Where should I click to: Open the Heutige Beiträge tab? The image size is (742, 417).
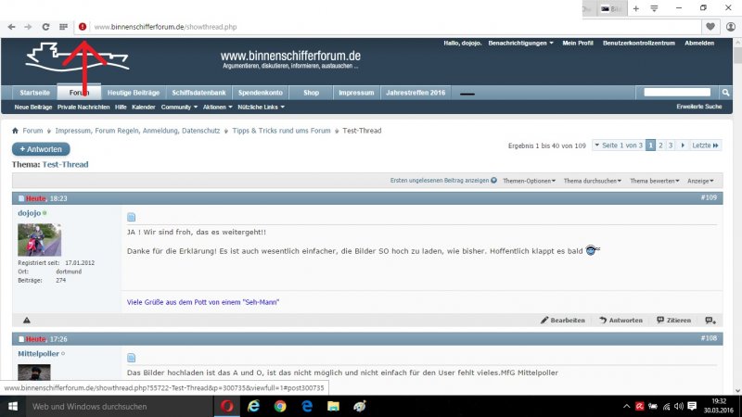pyautogui.click(x=133, y=93)
